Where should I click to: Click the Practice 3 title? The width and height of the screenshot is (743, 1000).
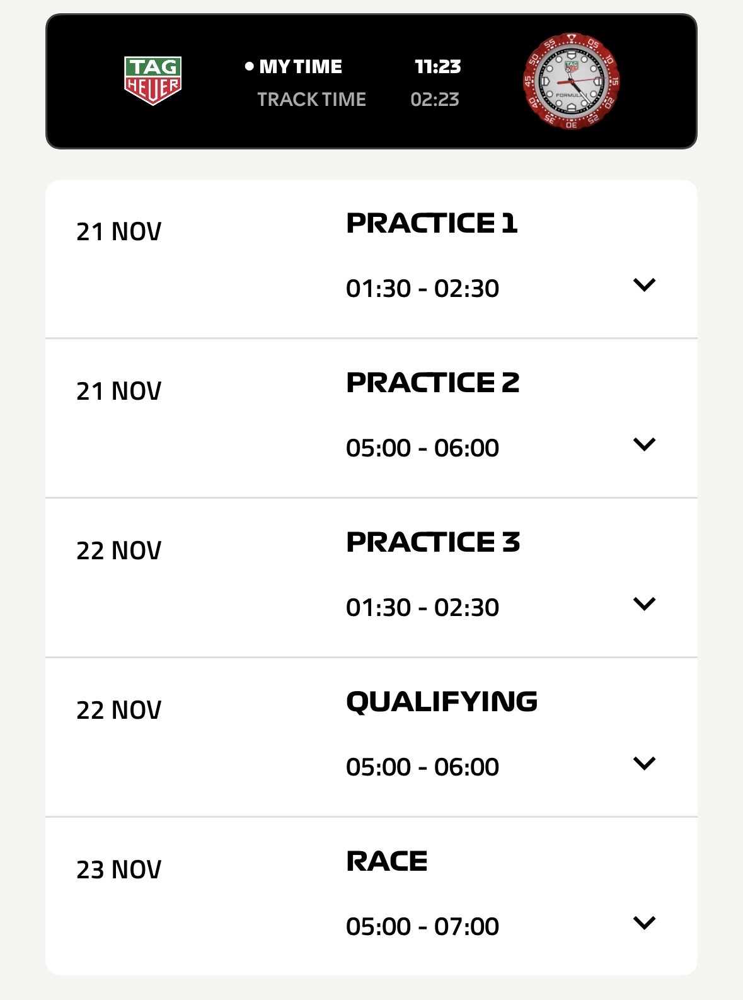pyautogui.click(x=432, y=542)
